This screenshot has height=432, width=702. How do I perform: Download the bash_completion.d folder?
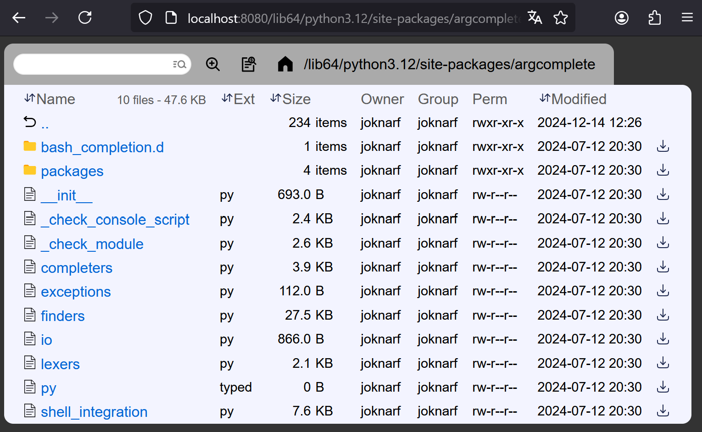663,147
